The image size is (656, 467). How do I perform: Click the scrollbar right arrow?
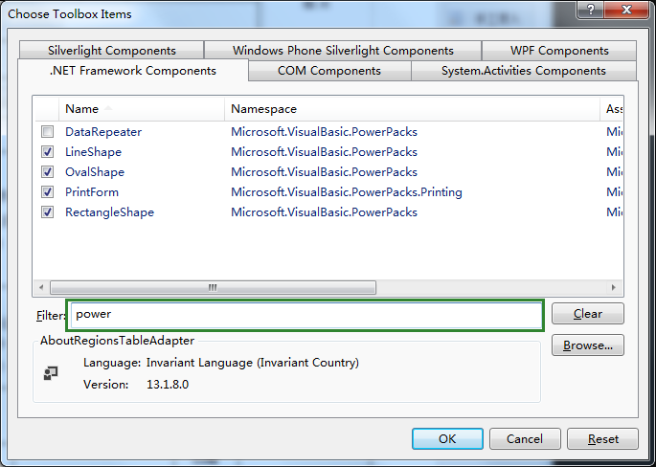click(613, 287)
